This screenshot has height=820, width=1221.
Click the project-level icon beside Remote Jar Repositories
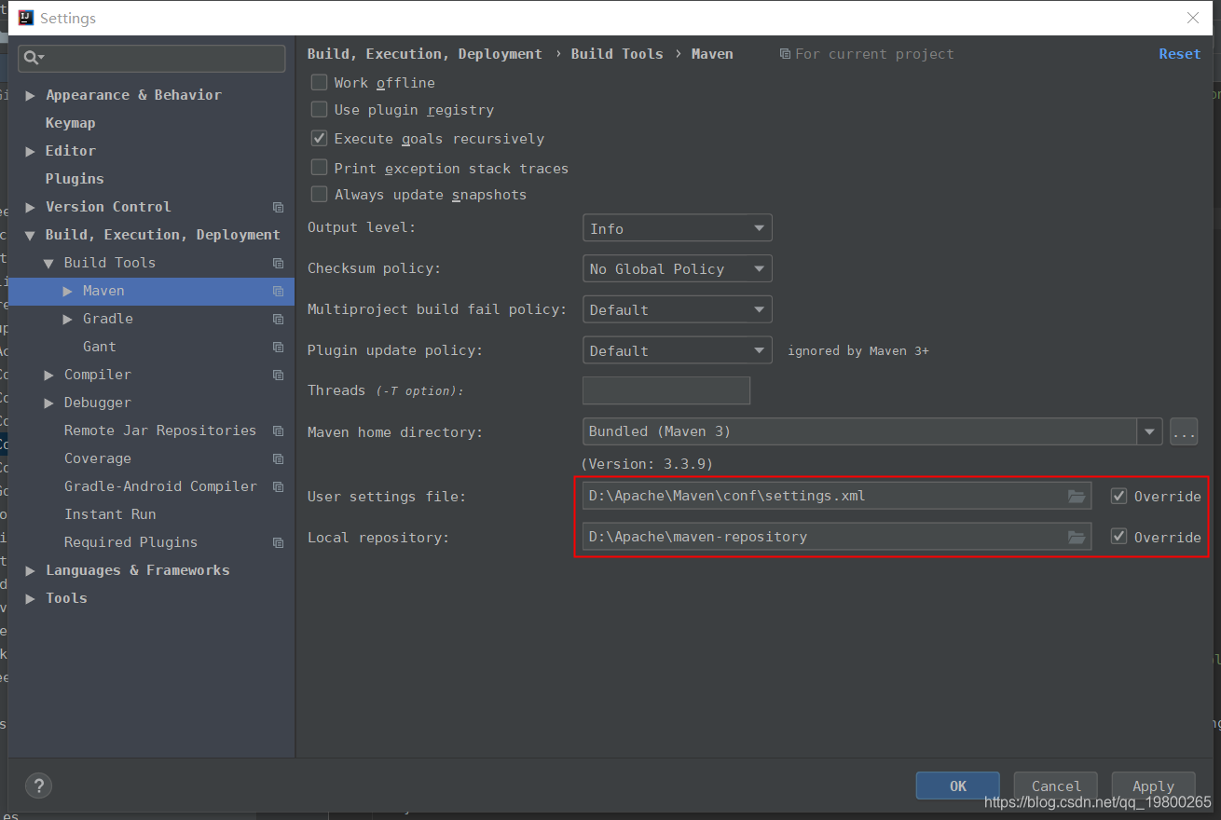278,430
